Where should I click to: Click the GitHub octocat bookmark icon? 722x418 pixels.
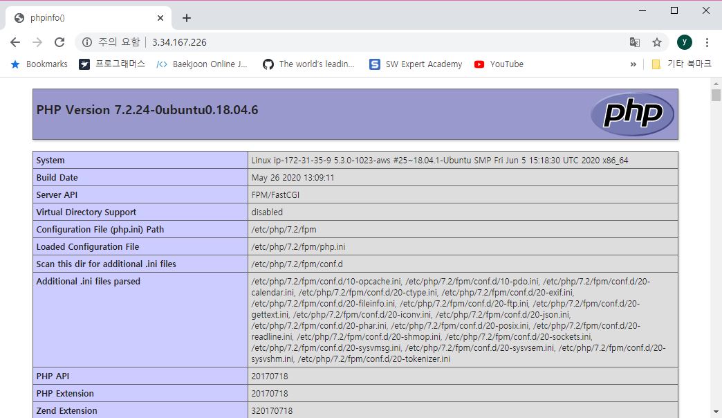coord(268,64)
